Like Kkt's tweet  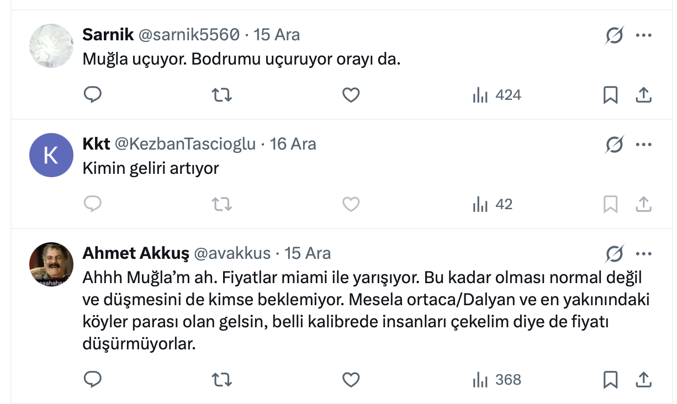coord(351,205)
